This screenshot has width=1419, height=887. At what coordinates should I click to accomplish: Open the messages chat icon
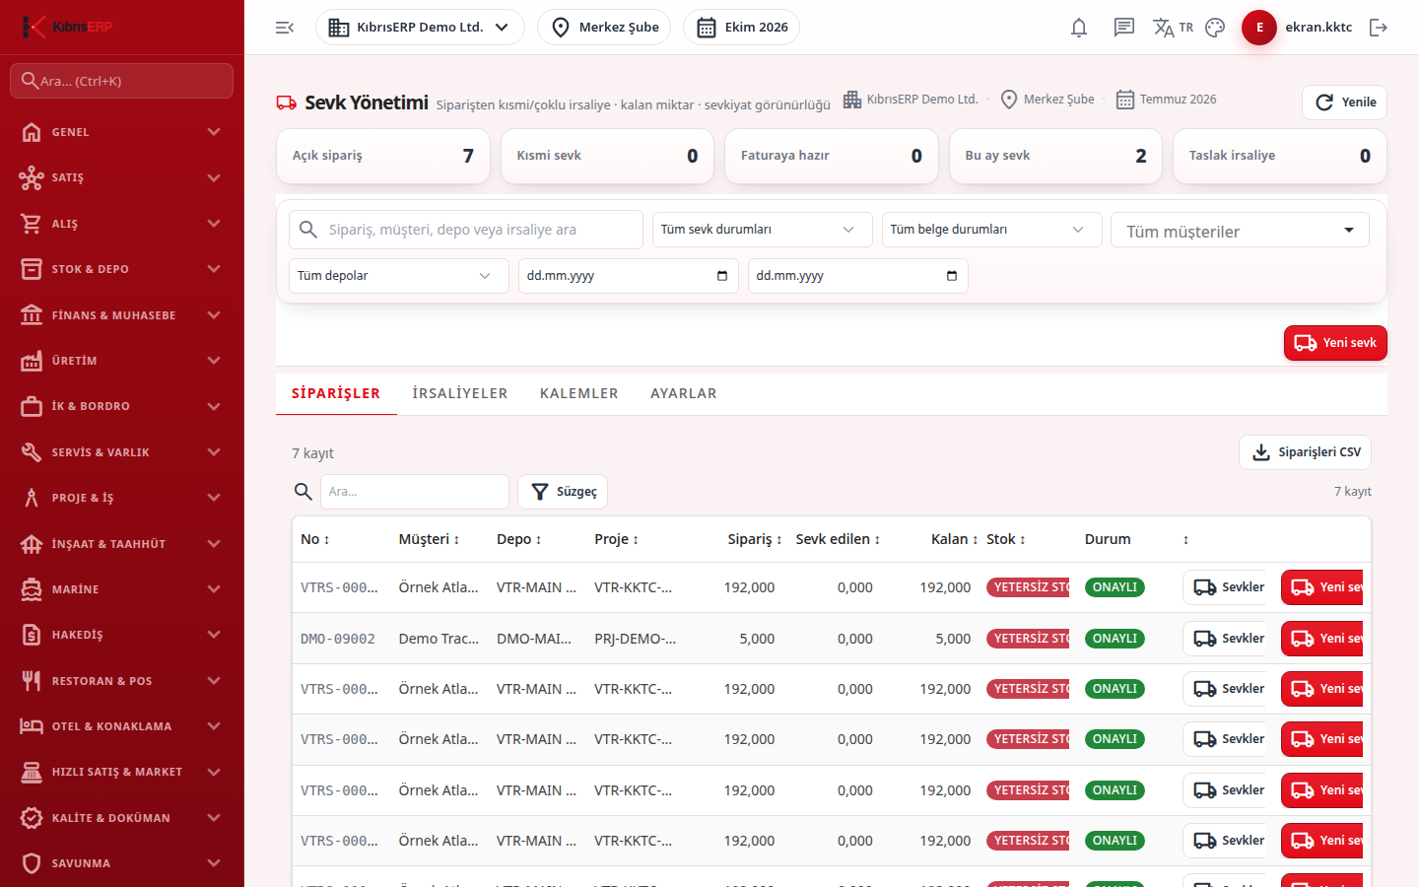tap(1124, 28)
